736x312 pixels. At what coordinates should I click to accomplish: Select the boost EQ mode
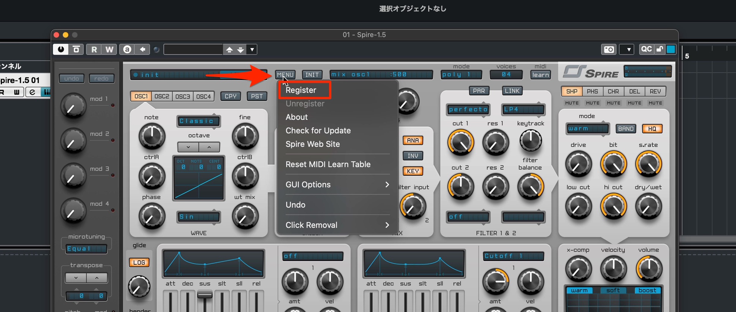tap(647, 290)
